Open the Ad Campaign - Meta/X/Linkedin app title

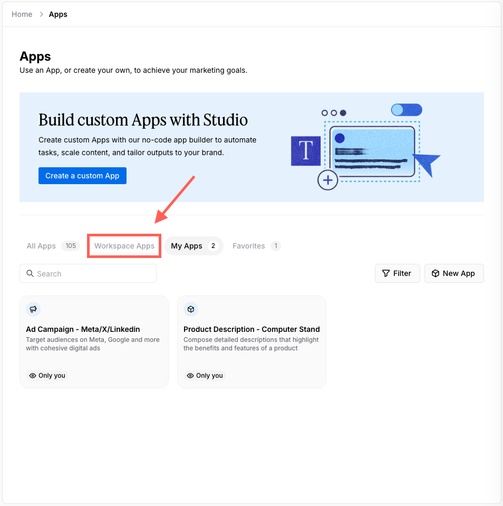(83, 329)
